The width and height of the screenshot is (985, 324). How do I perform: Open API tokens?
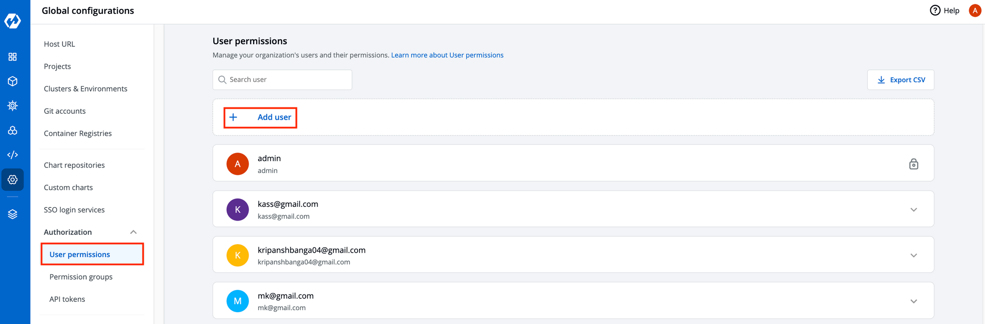(x=67, y=299)
